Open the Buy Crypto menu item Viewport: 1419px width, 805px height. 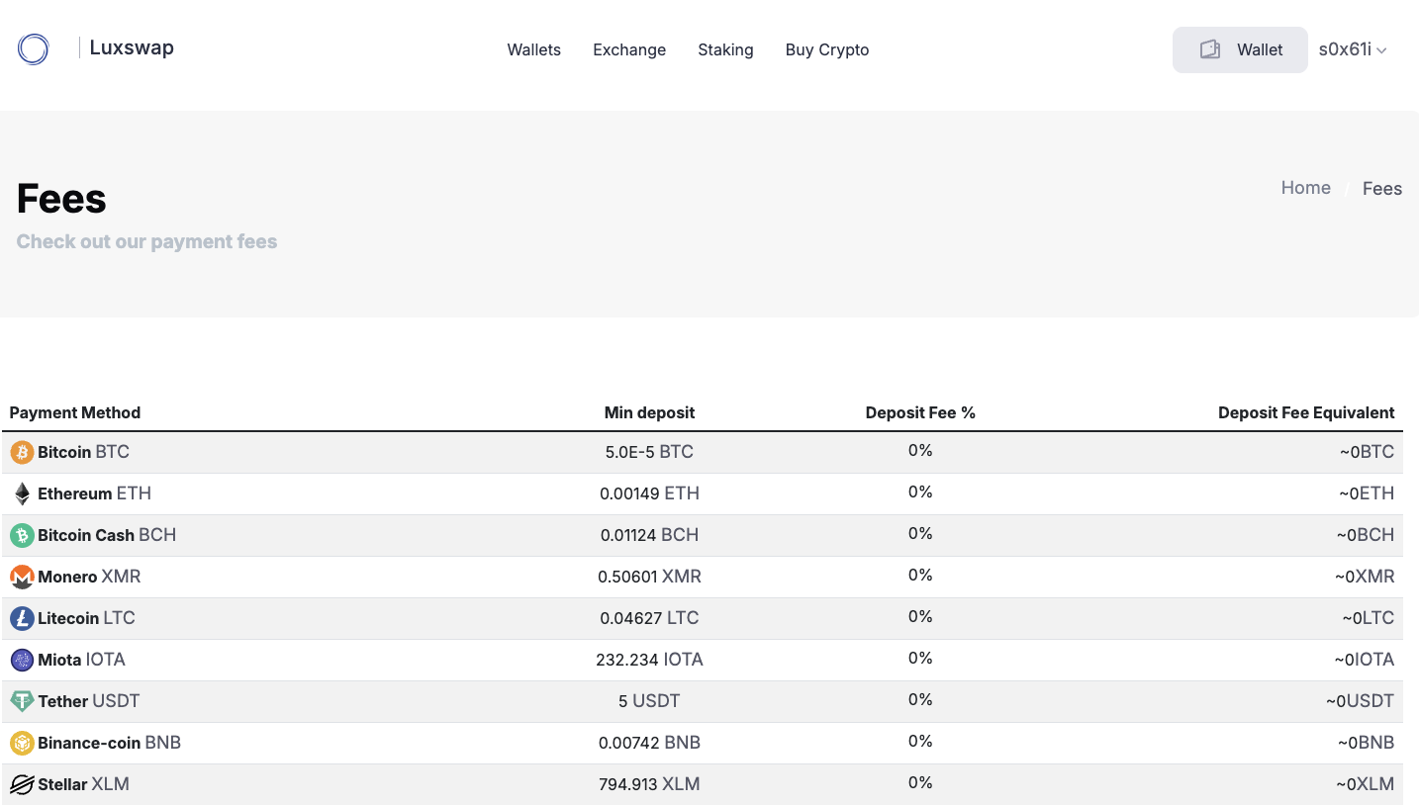(x=827, y=49)
